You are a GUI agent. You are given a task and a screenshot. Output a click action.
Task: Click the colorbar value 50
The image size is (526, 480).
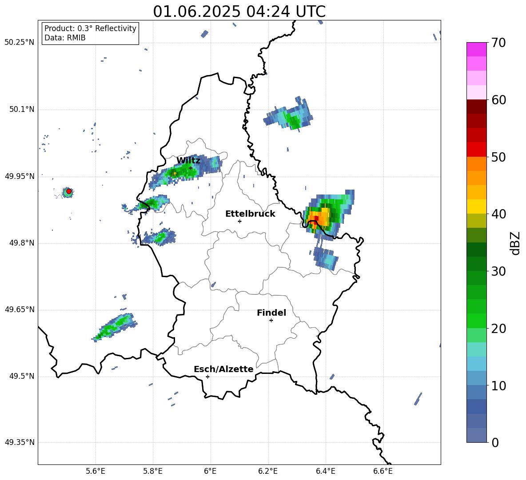[x=498, y=157]
